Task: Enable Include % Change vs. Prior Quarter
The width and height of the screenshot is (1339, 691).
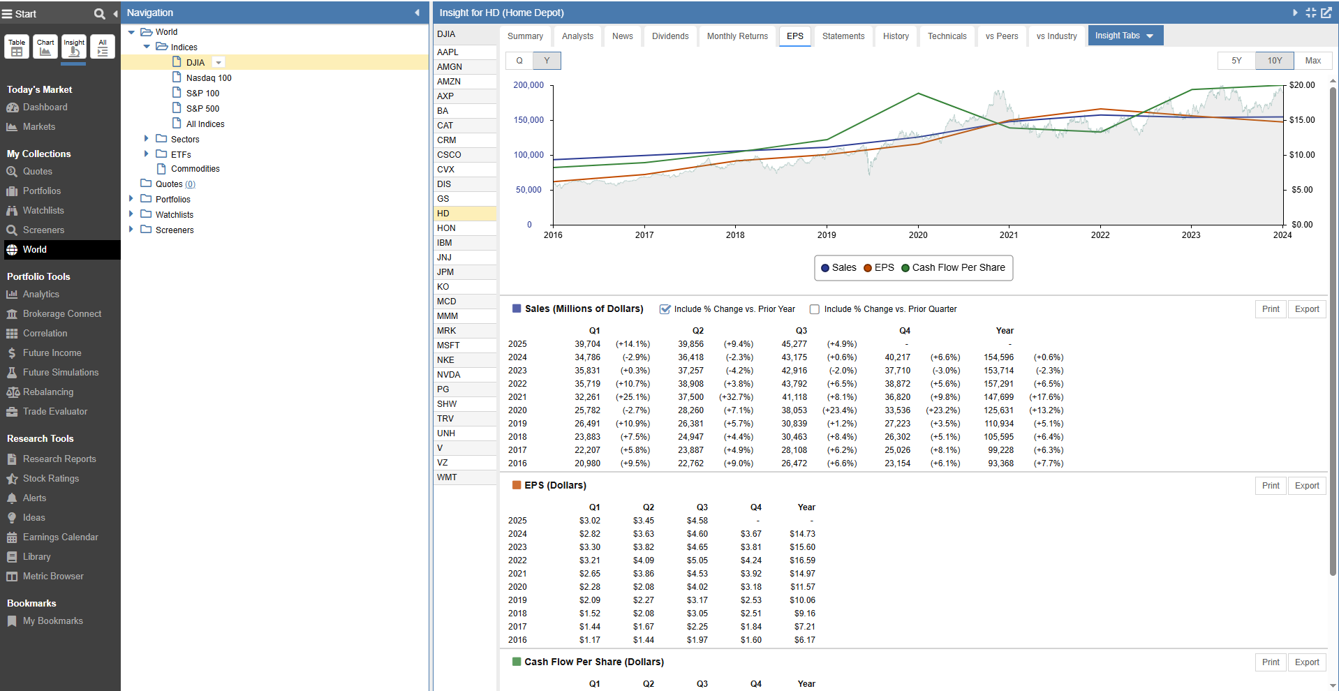Action: (x=814, y=309)
